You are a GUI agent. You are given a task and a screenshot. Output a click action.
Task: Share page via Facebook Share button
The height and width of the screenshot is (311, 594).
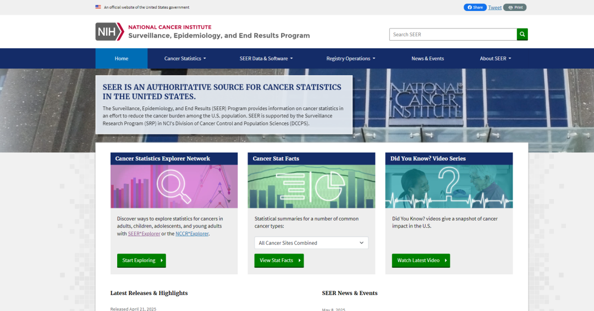(475, 7)
